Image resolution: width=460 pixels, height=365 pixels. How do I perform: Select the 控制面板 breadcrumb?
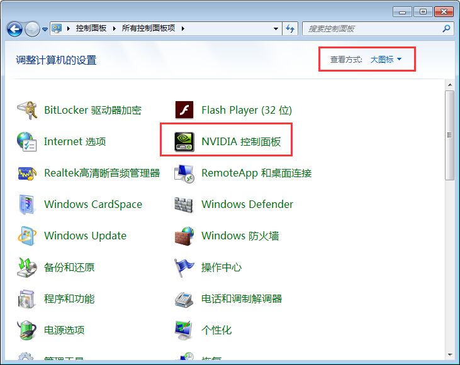pos(91,28)
